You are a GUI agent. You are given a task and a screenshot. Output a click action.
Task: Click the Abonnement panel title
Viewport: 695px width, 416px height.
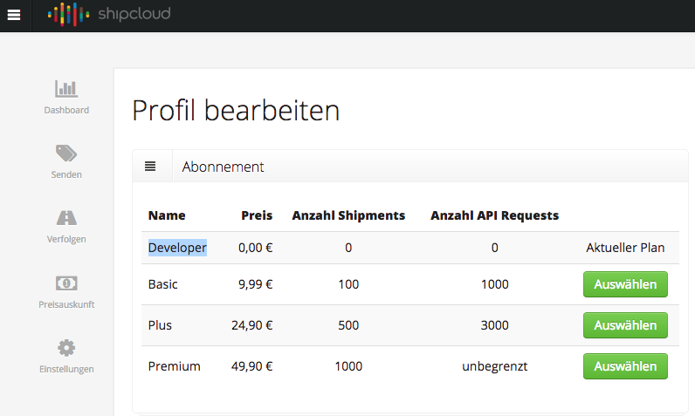click(x=223, y=167)
